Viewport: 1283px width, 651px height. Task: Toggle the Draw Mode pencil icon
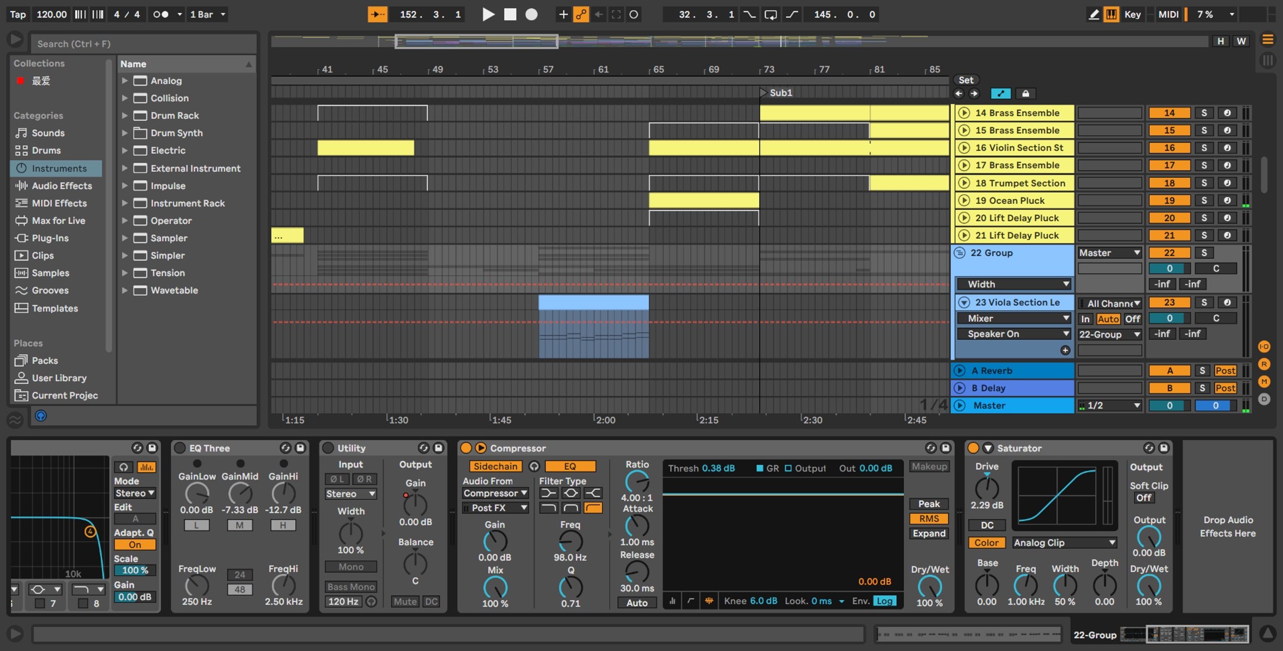1094,15
